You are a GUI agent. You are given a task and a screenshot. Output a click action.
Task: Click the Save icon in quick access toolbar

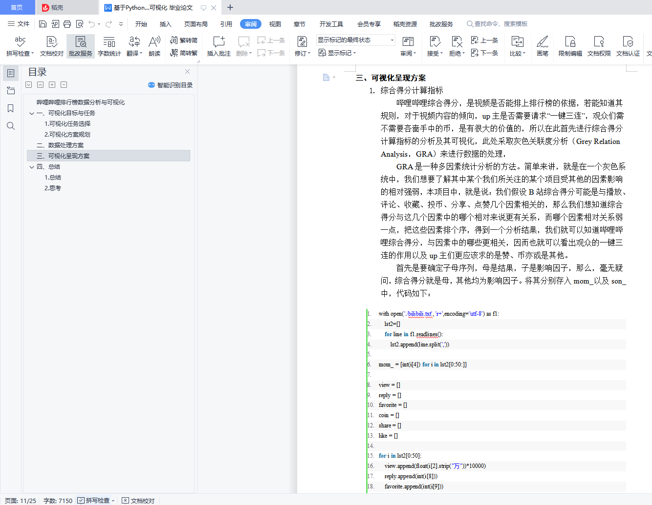(43, 24)
